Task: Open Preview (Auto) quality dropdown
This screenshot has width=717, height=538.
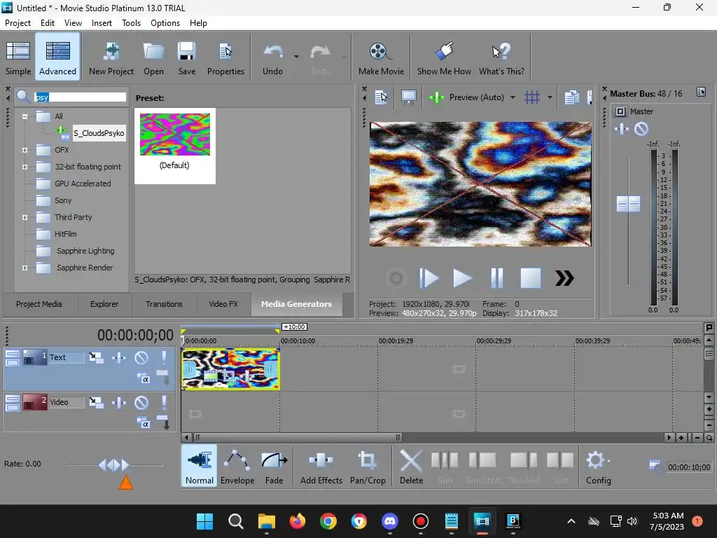Action: tap(513, 97)
